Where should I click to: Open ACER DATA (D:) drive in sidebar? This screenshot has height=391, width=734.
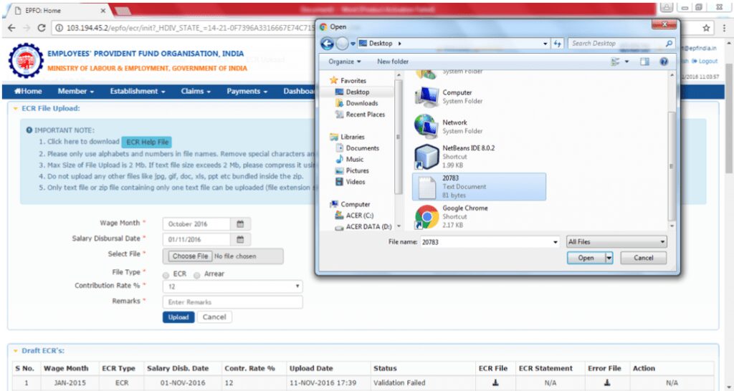pos(363,227)
